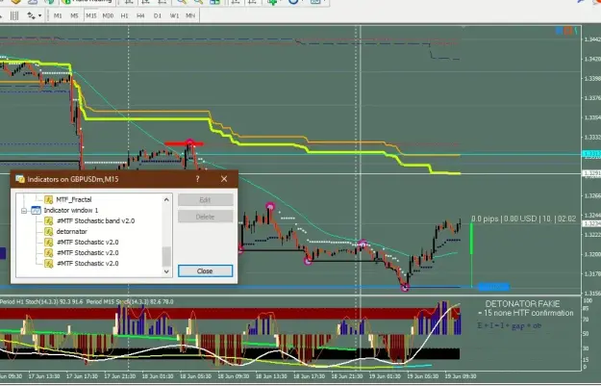
Task: Click the blue order label on chart
Action: pos(493,287)
